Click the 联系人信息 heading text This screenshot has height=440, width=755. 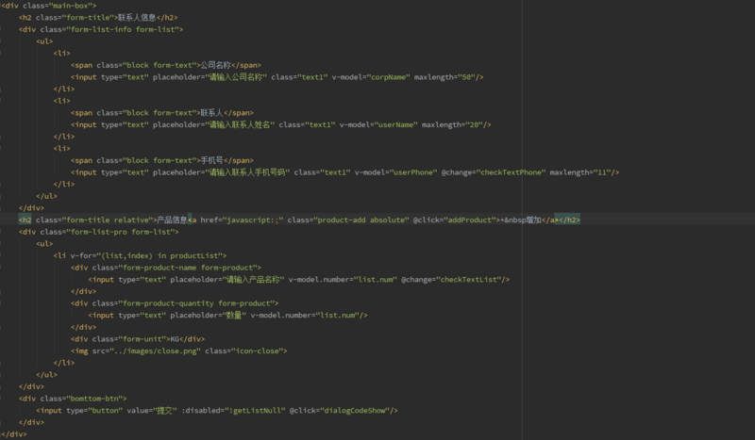tap(137, 17)
